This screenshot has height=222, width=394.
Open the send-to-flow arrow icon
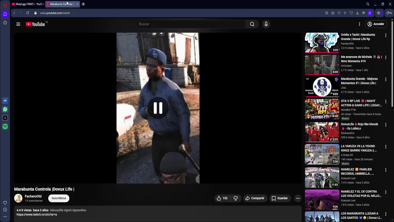coord(345,13)
